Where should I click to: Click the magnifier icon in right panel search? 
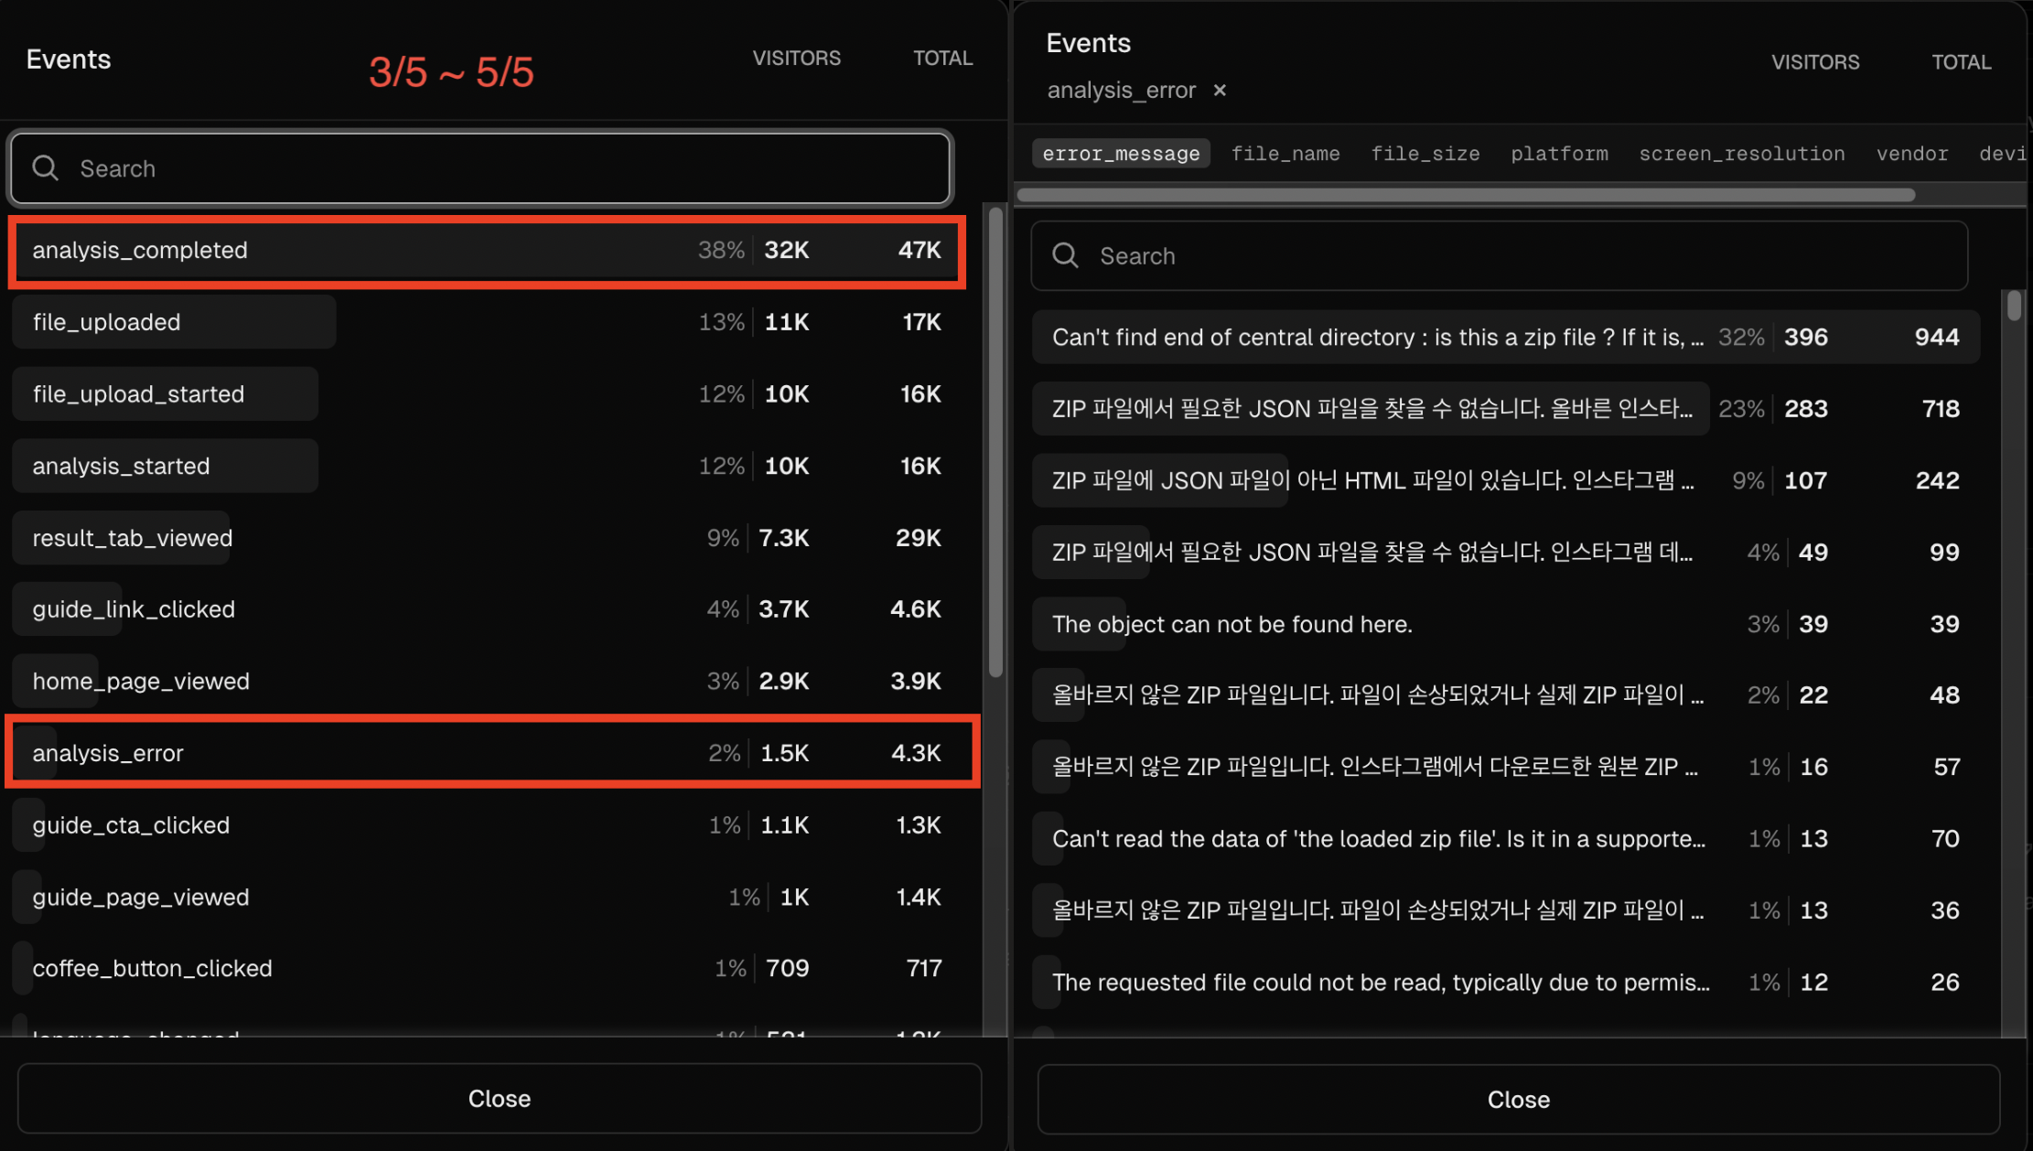pyautogui.click(x=1065, y=256)
